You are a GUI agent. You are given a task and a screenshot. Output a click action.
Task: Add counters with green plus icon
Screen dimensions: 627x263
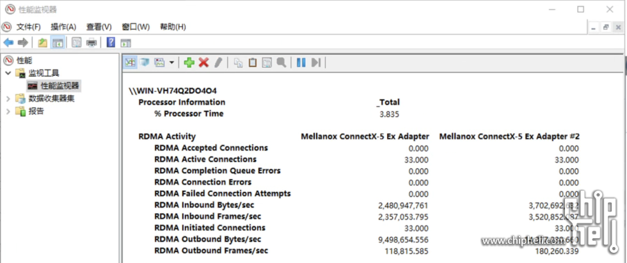pos(189,62)
